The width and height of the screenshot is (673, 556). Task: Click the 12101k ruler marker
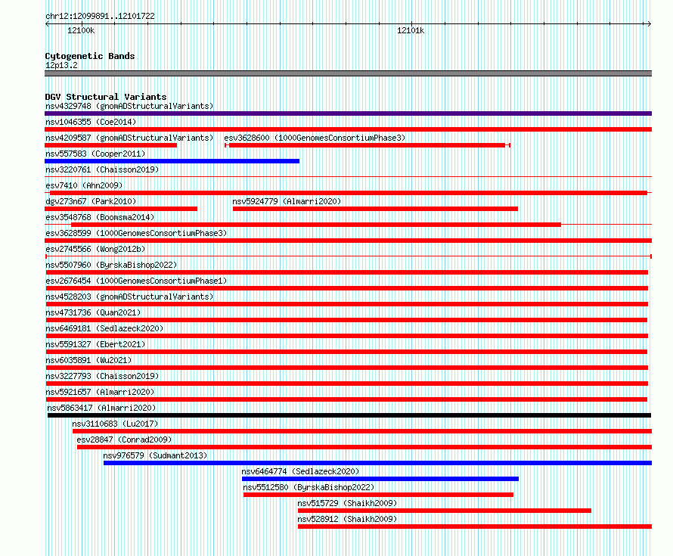point(411,30)
